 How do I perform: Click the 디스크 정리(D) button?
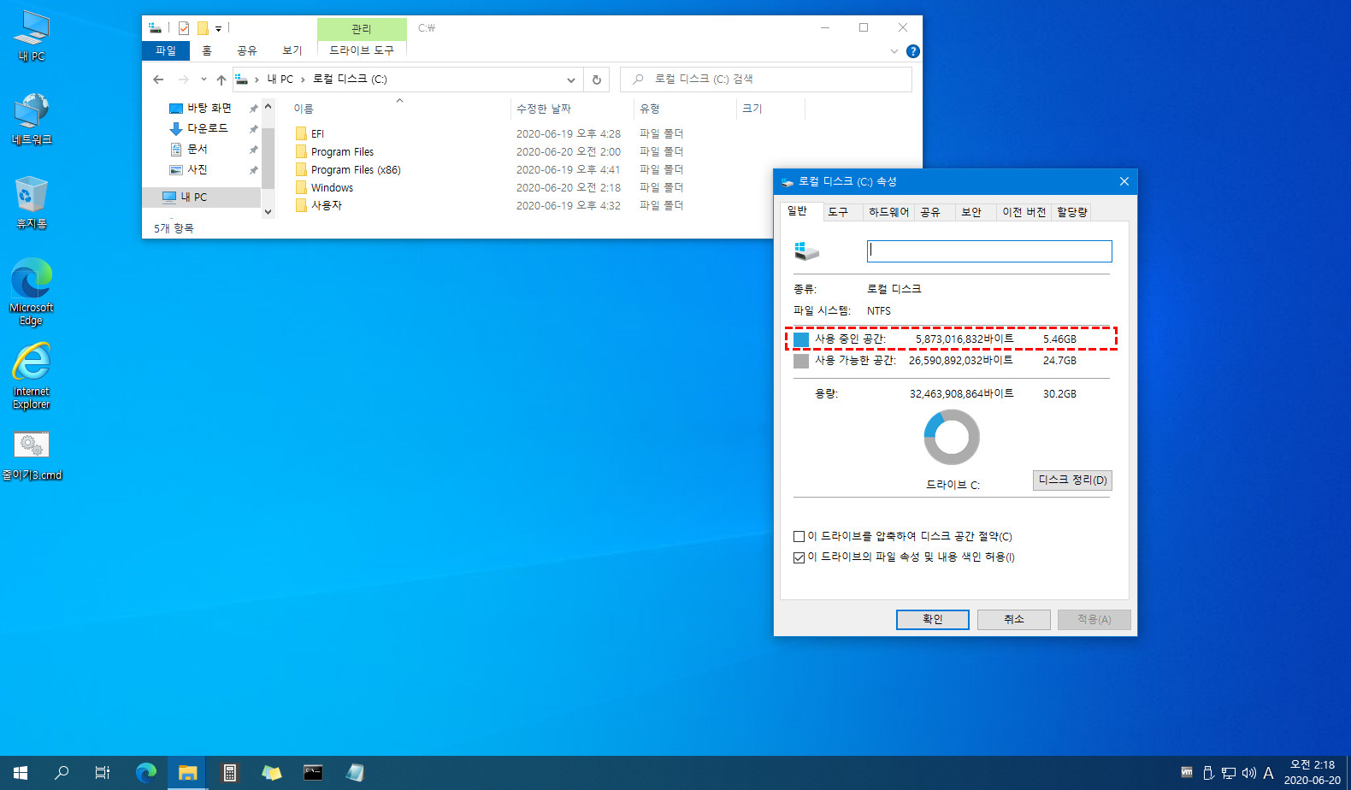(1072, 480)
